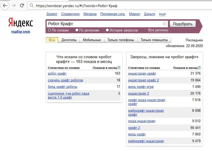Open the 'скачать крафт роботов' query link
The height and width of the screenshot is (151, 212).
click(x=65, y=80)
